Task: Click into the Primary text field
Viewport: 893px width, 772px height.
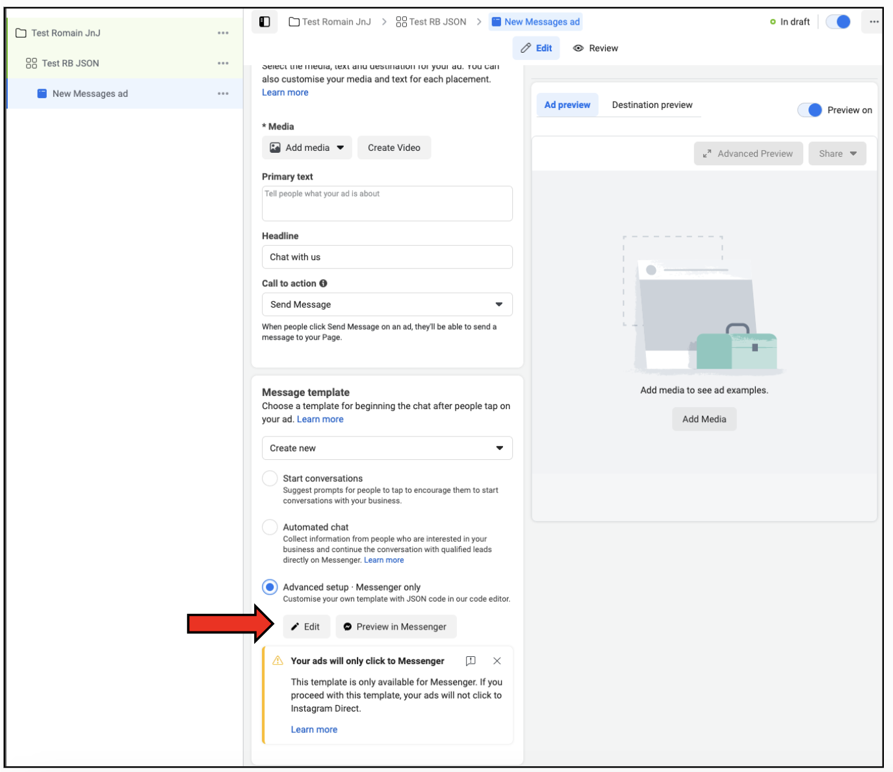Action: (387, 204)
